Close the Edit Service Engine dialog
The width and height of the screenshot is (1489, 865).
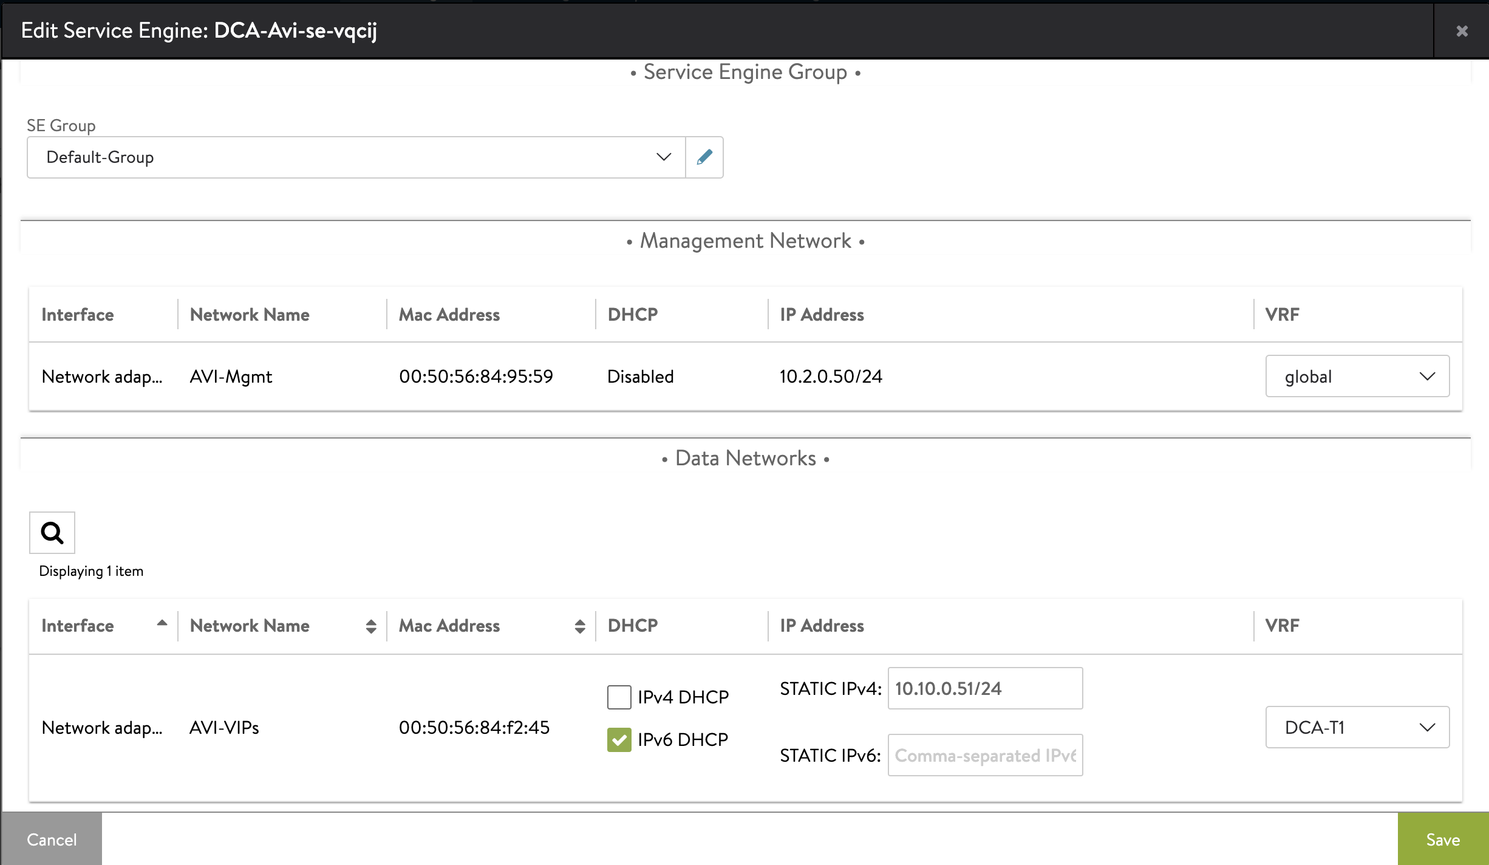click(1460, 31)
